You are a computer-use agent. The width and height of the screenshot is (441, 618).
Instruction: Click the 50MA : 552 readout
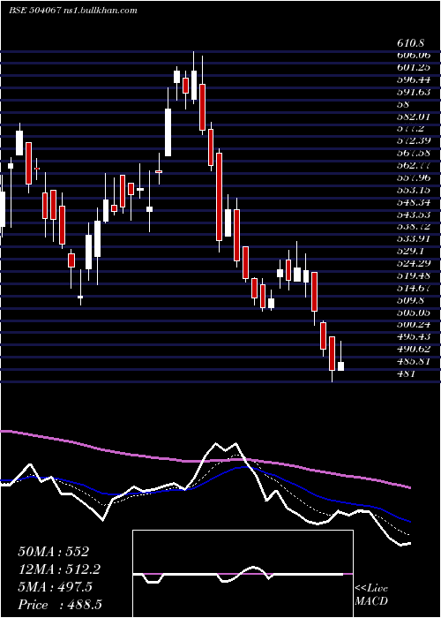pos(54,552)
